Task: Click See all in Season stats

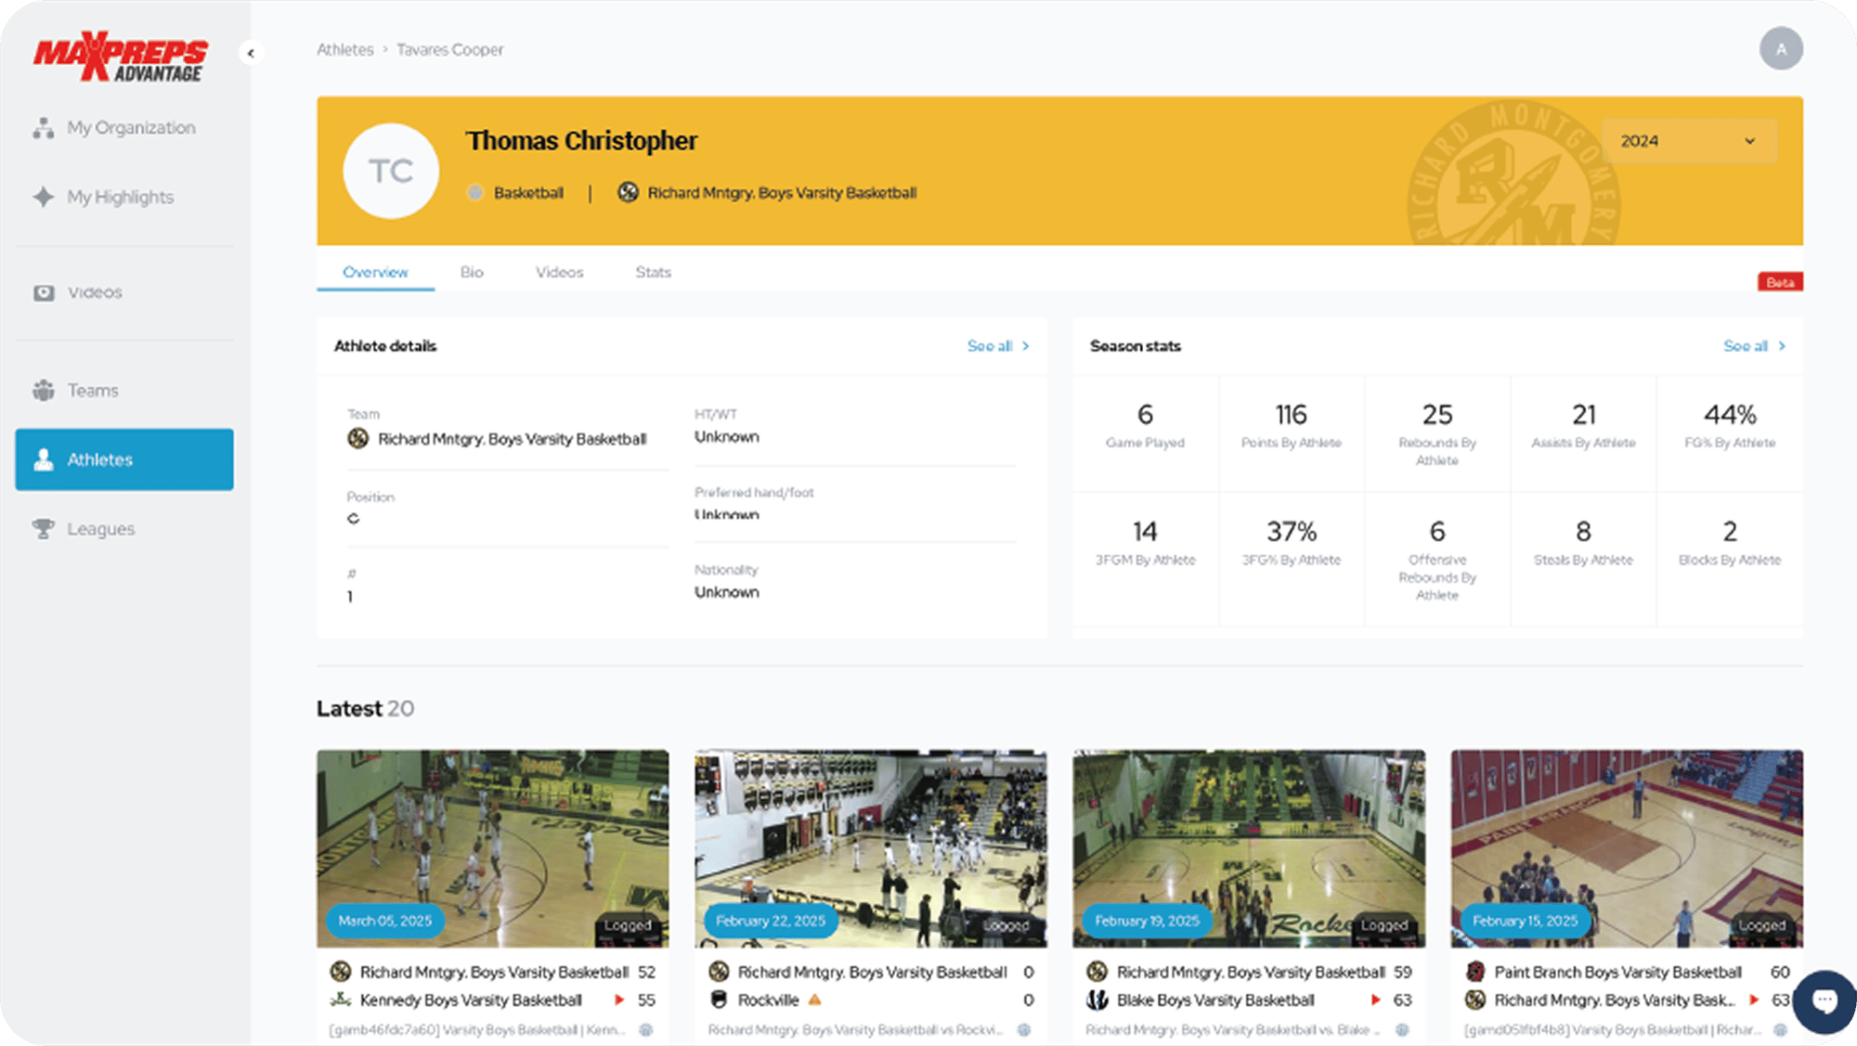Action: (x=1746, y=346)
